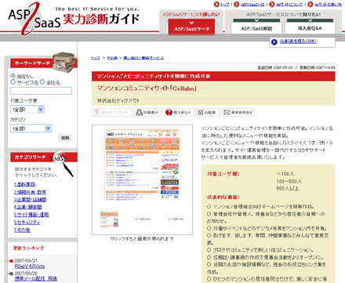Image resolution: width=345 pixels, height=283 pixels.
Task: Click the 検索 search button
Action: click(x=65, y=138)
